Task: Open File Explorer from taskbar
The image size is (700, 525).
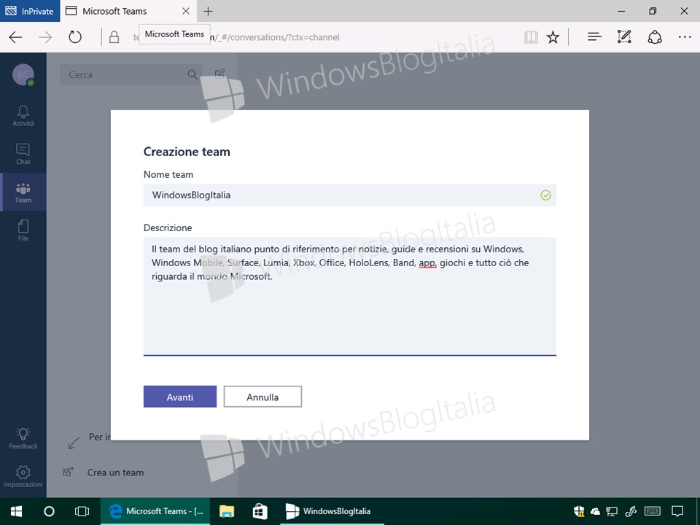Action: (227, 511)
